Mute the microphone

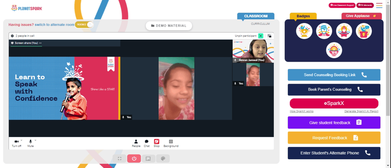click(x=30, y=143)
